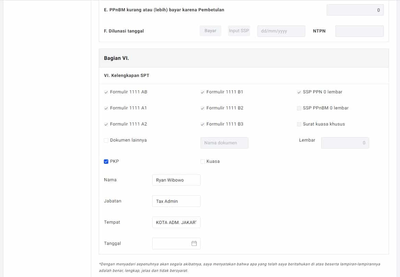
Task: Toggle Formulir 1111 A2 checkbox
Action: [106, 124]
